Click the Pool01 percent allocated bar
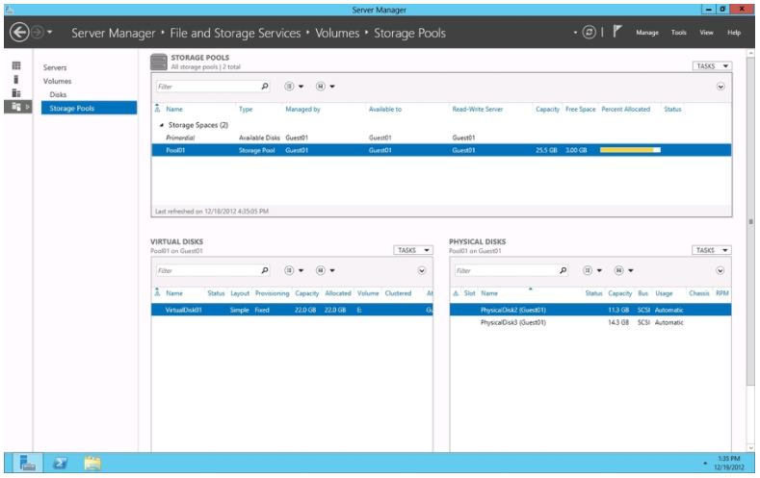This screenshot has height=478, width=760. tap(630, 150)
